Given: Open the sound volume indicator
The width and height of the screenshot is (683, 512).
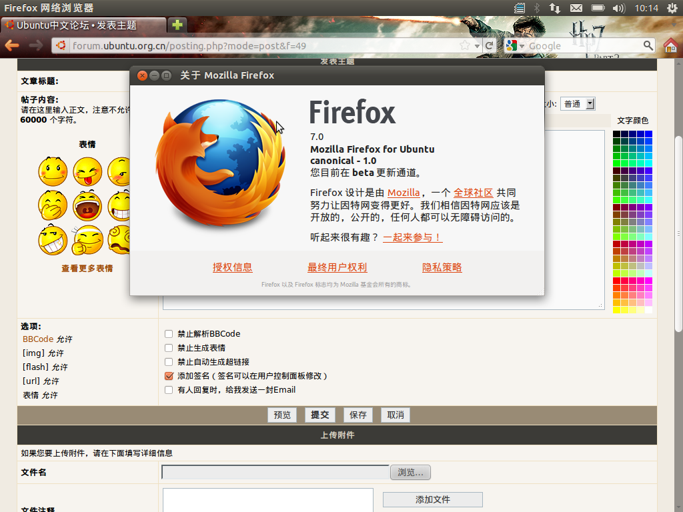Looking at the screenshot, I should (618, 8).
